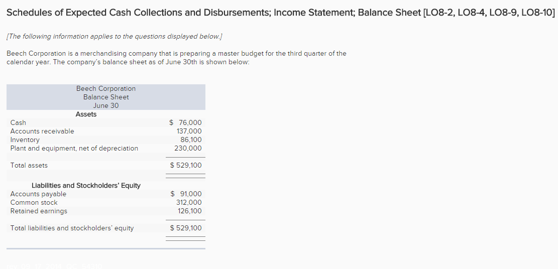
Task: Select Total liabilities and stockholders' equity label
Action: [72, 228]
